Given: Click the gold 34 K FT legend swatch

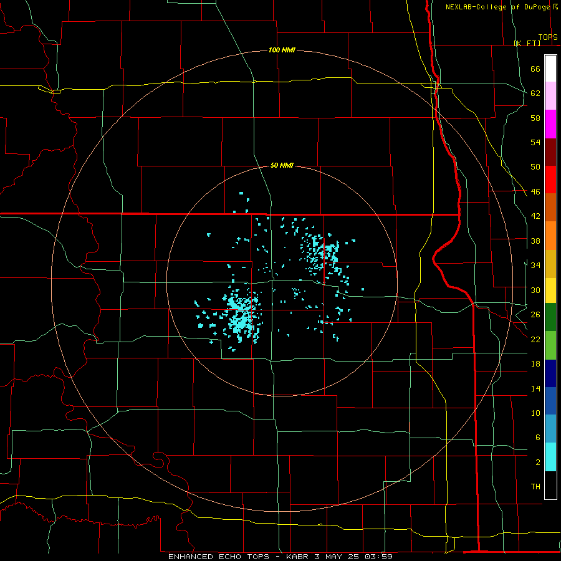Looking at the screenshot, I should [550, 264].
